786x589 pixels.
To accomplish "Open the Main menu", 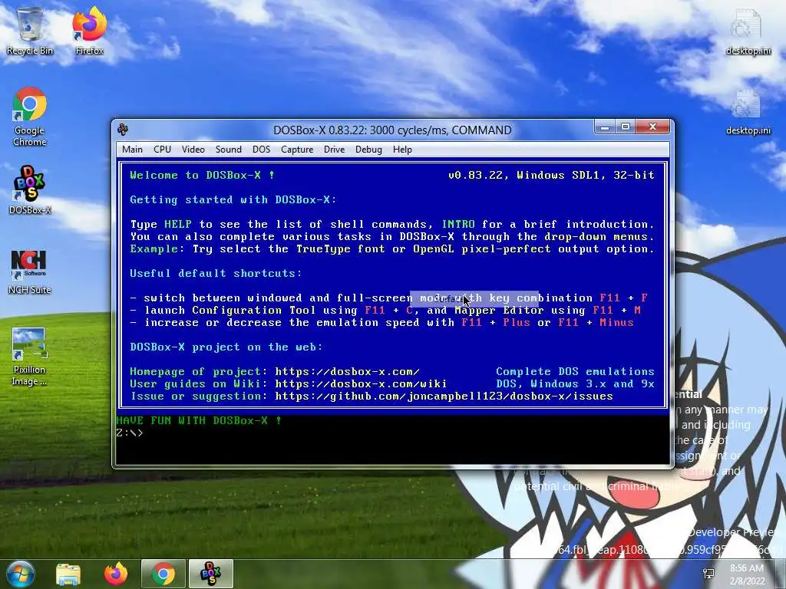I will tap(132, 150).
